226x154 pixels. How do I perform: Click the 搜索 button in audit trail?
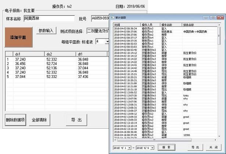pyautogui.click(x=166, y=147)
